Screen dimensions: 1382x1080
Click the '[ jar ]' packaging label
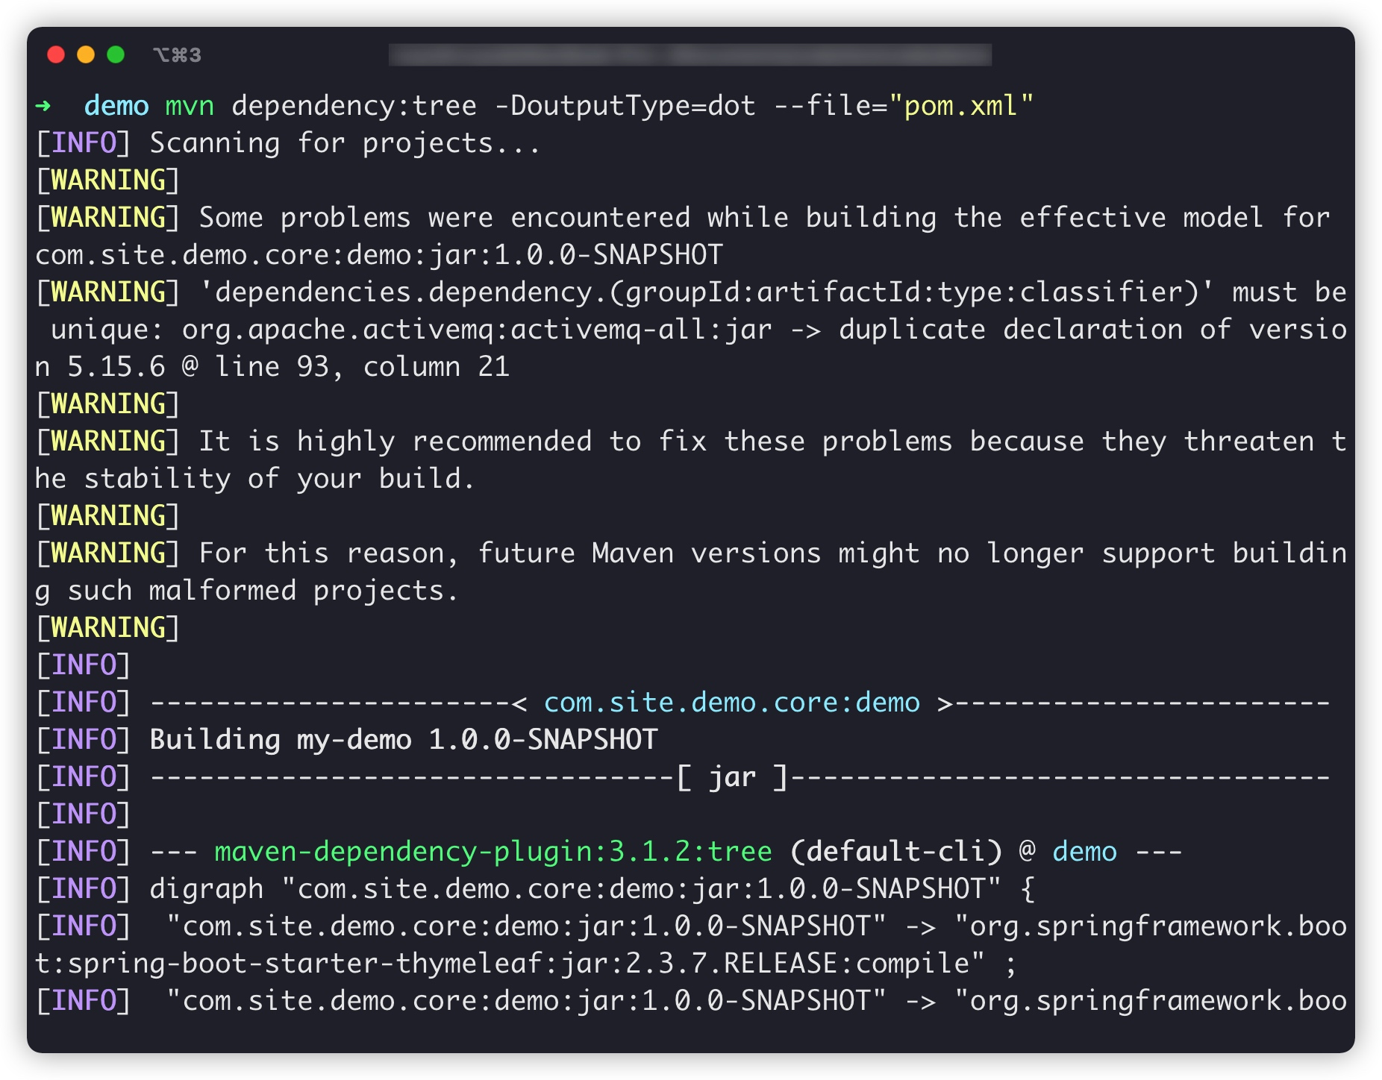(731, 777)
